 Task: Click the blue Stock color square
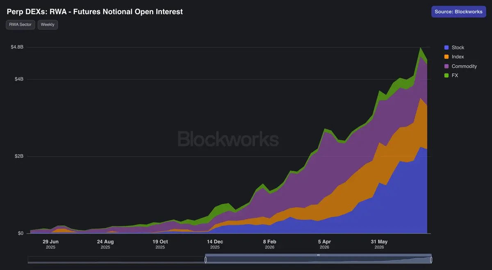coord(446,47)
